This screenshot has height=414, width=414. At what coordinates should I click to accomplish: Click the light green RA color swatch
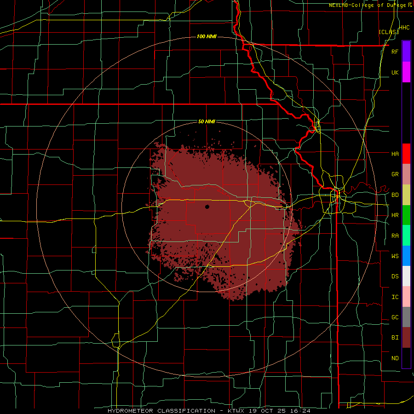pyautogui.click(x=406, y=236)
